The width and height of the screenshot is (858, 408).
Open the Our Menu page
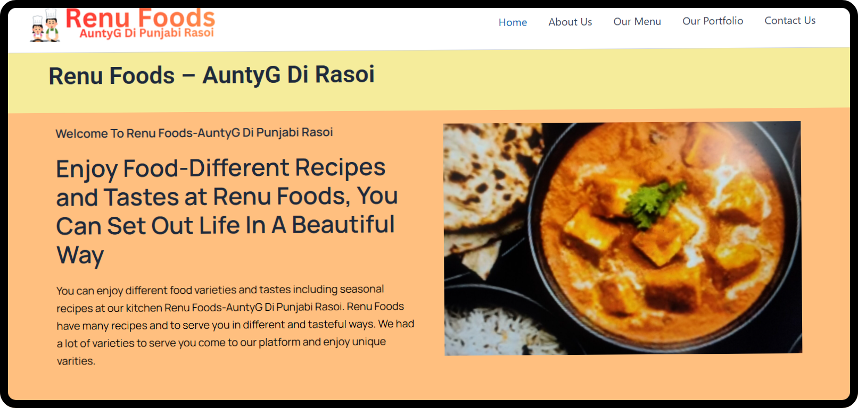(637, 21)
